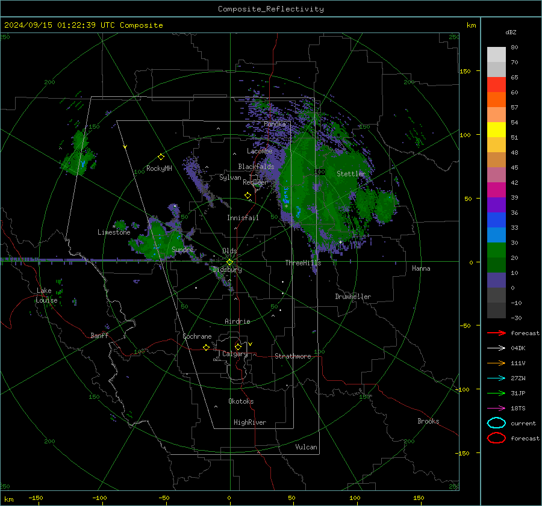The width and height of the screenshot is (542, 506).
Task: Click the Blackfalds city label
Action: 256,167
